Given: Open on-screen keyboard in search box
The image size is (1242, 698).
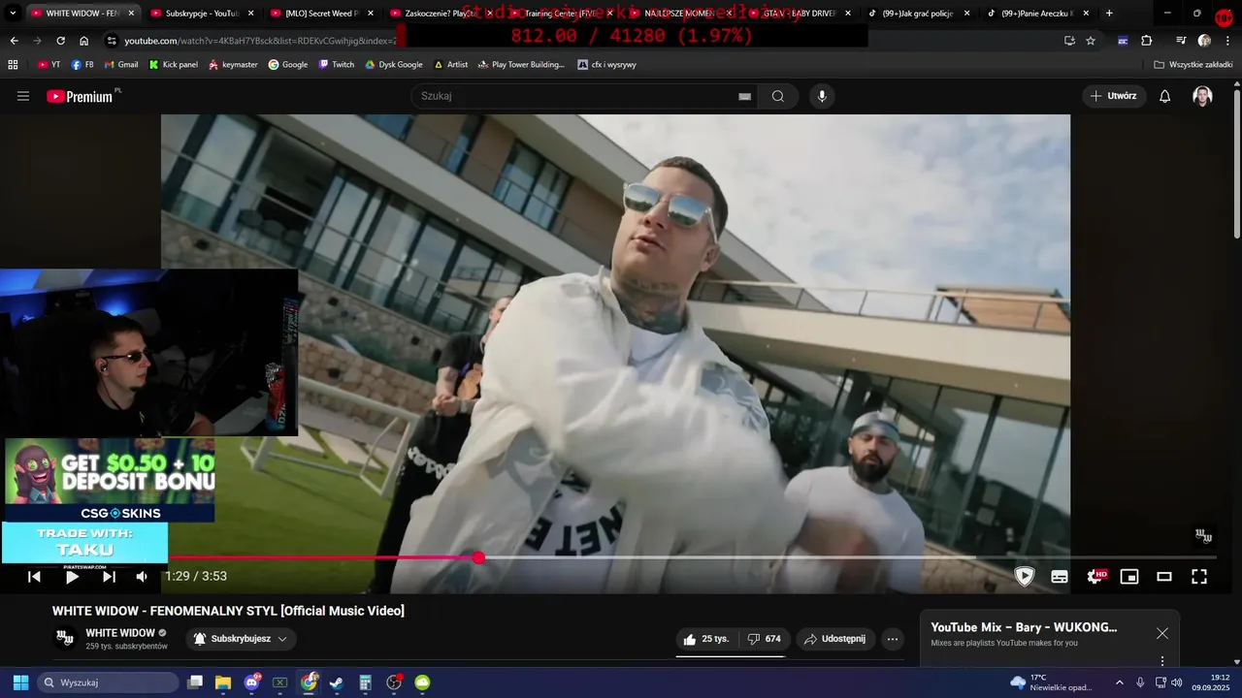Looking at the screenshot, I should click(744, 96).
